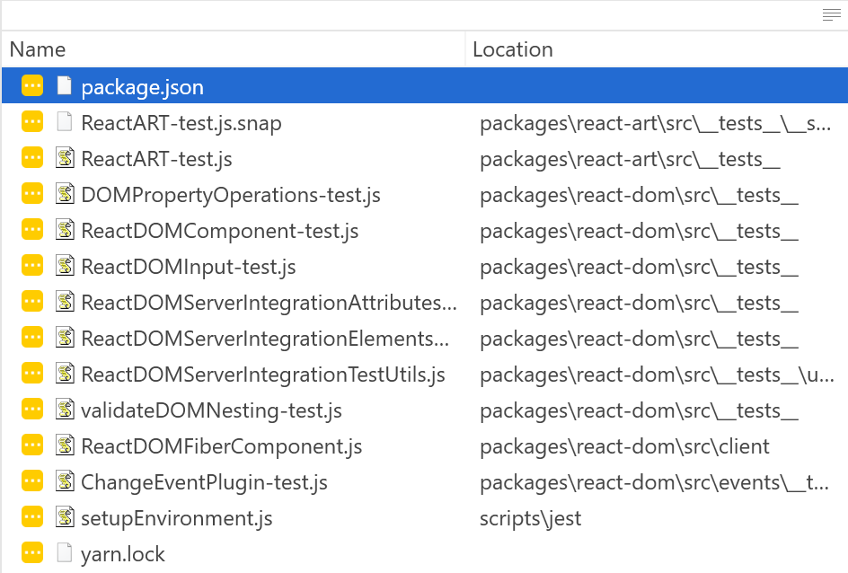Click the yellow status badge beside ChangeEventPlugin-test.js
Viewport: 848px width, 573px height.
click(32, 481)
